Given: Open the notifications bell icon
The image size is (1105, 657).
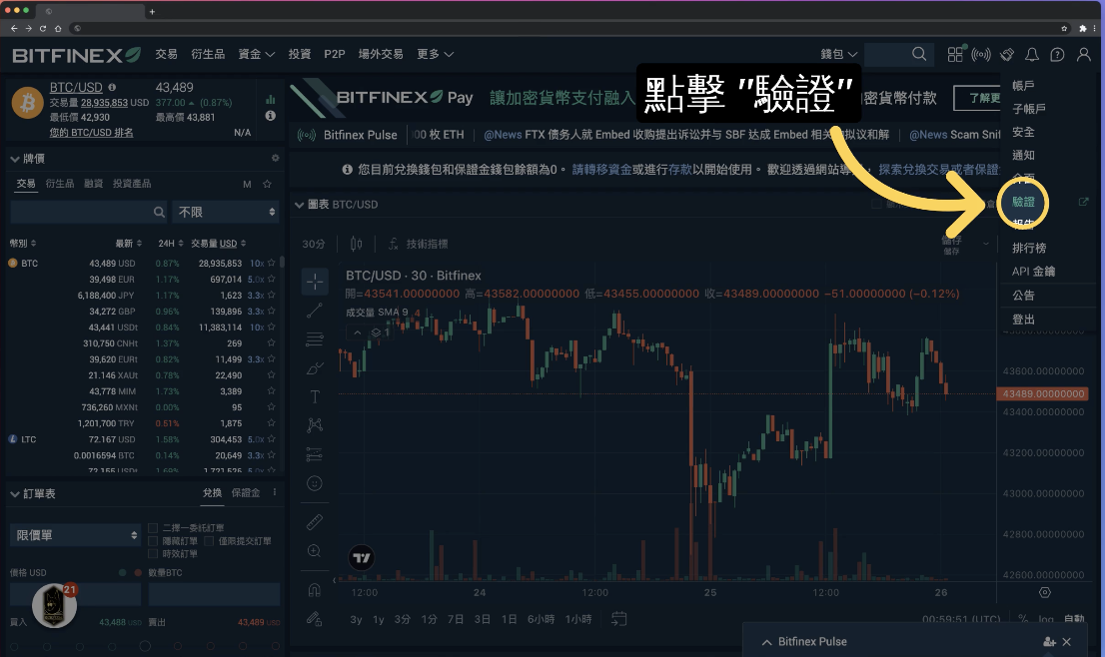Looking at the screenshot, I should 1032,54.
